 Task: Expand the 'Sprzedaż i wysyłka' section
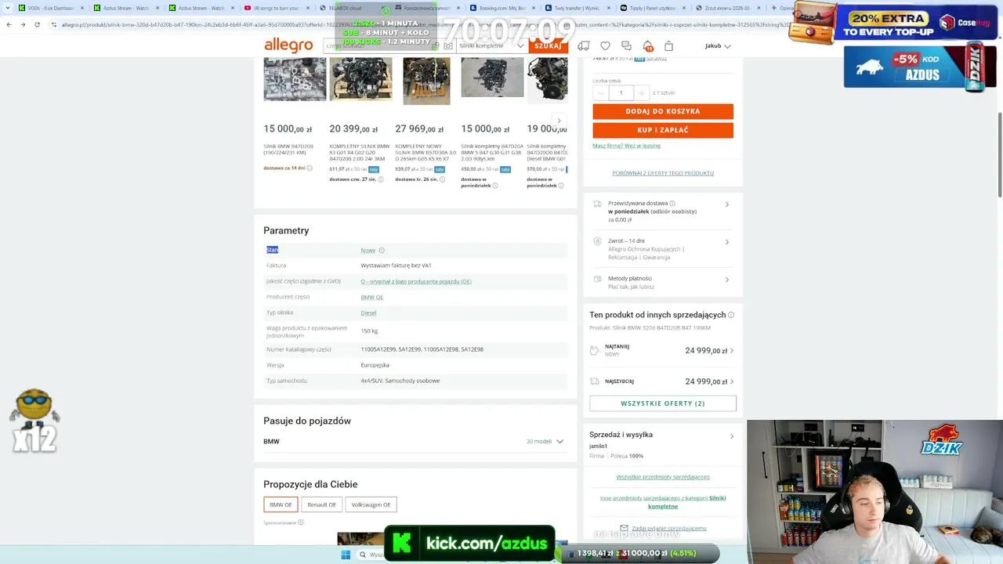pyautogui.click(x=732, y=436)
